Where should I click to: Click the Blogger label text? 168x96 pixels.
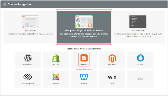click(84, 65)
